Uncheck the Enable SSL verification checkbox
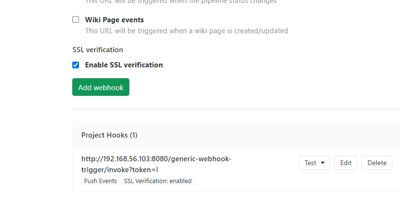This screenshot has height=212, width=400. tap(76, 65)
